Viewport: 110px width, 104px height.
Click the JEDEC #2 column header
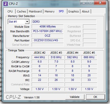(40, 53)
